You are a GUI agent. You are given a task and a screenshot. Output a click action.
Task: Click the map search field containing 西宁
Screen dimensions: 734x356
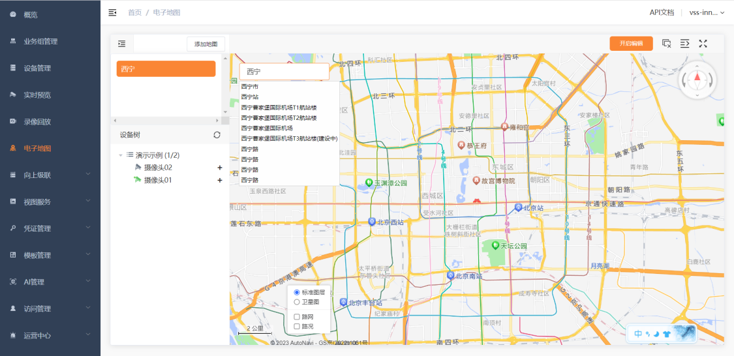click(284, 72)
